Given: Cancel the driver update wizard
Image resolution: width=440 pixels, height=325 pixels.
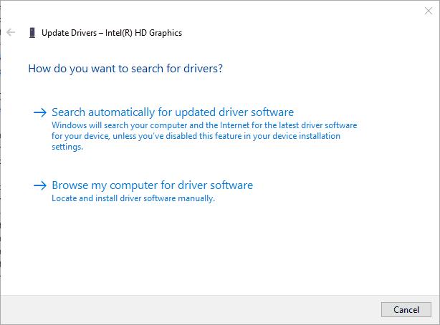Looking at the screenshot, I should 406,309.
